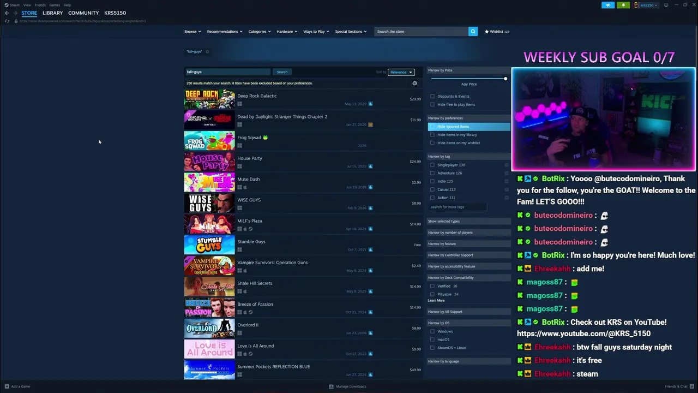Open the Frog Sqwad capsule image
This screenshot has height=393, width=698.
point(209,141)
